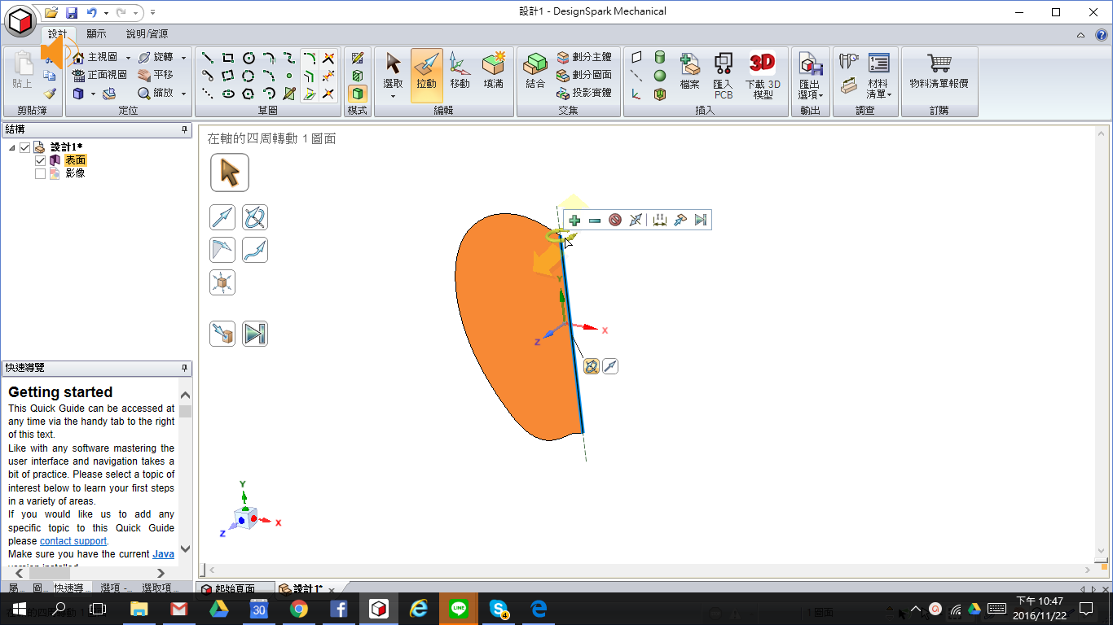This screenshot has height=625, width=1113.
Task: Choose the 移動 (Move) tool
Action: (460, 72)
